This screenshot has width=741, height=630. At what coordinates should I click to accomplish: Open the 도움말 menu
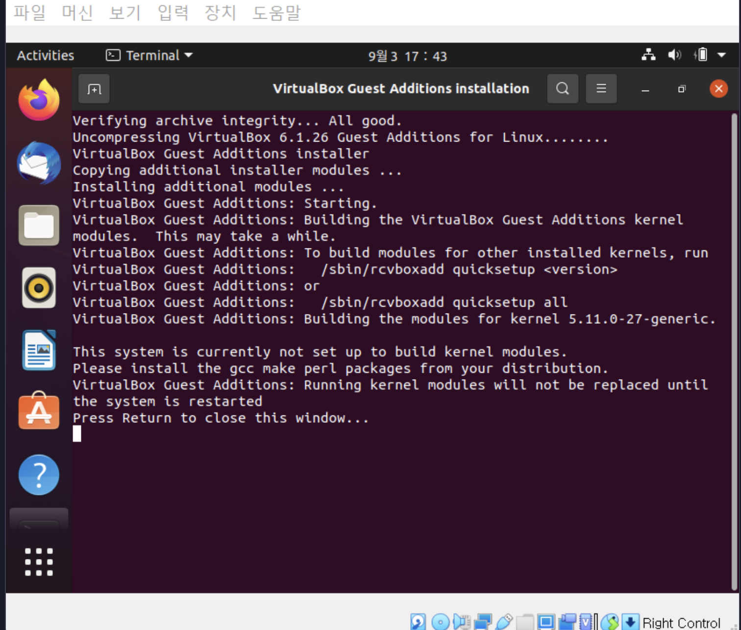click(276, 12)
